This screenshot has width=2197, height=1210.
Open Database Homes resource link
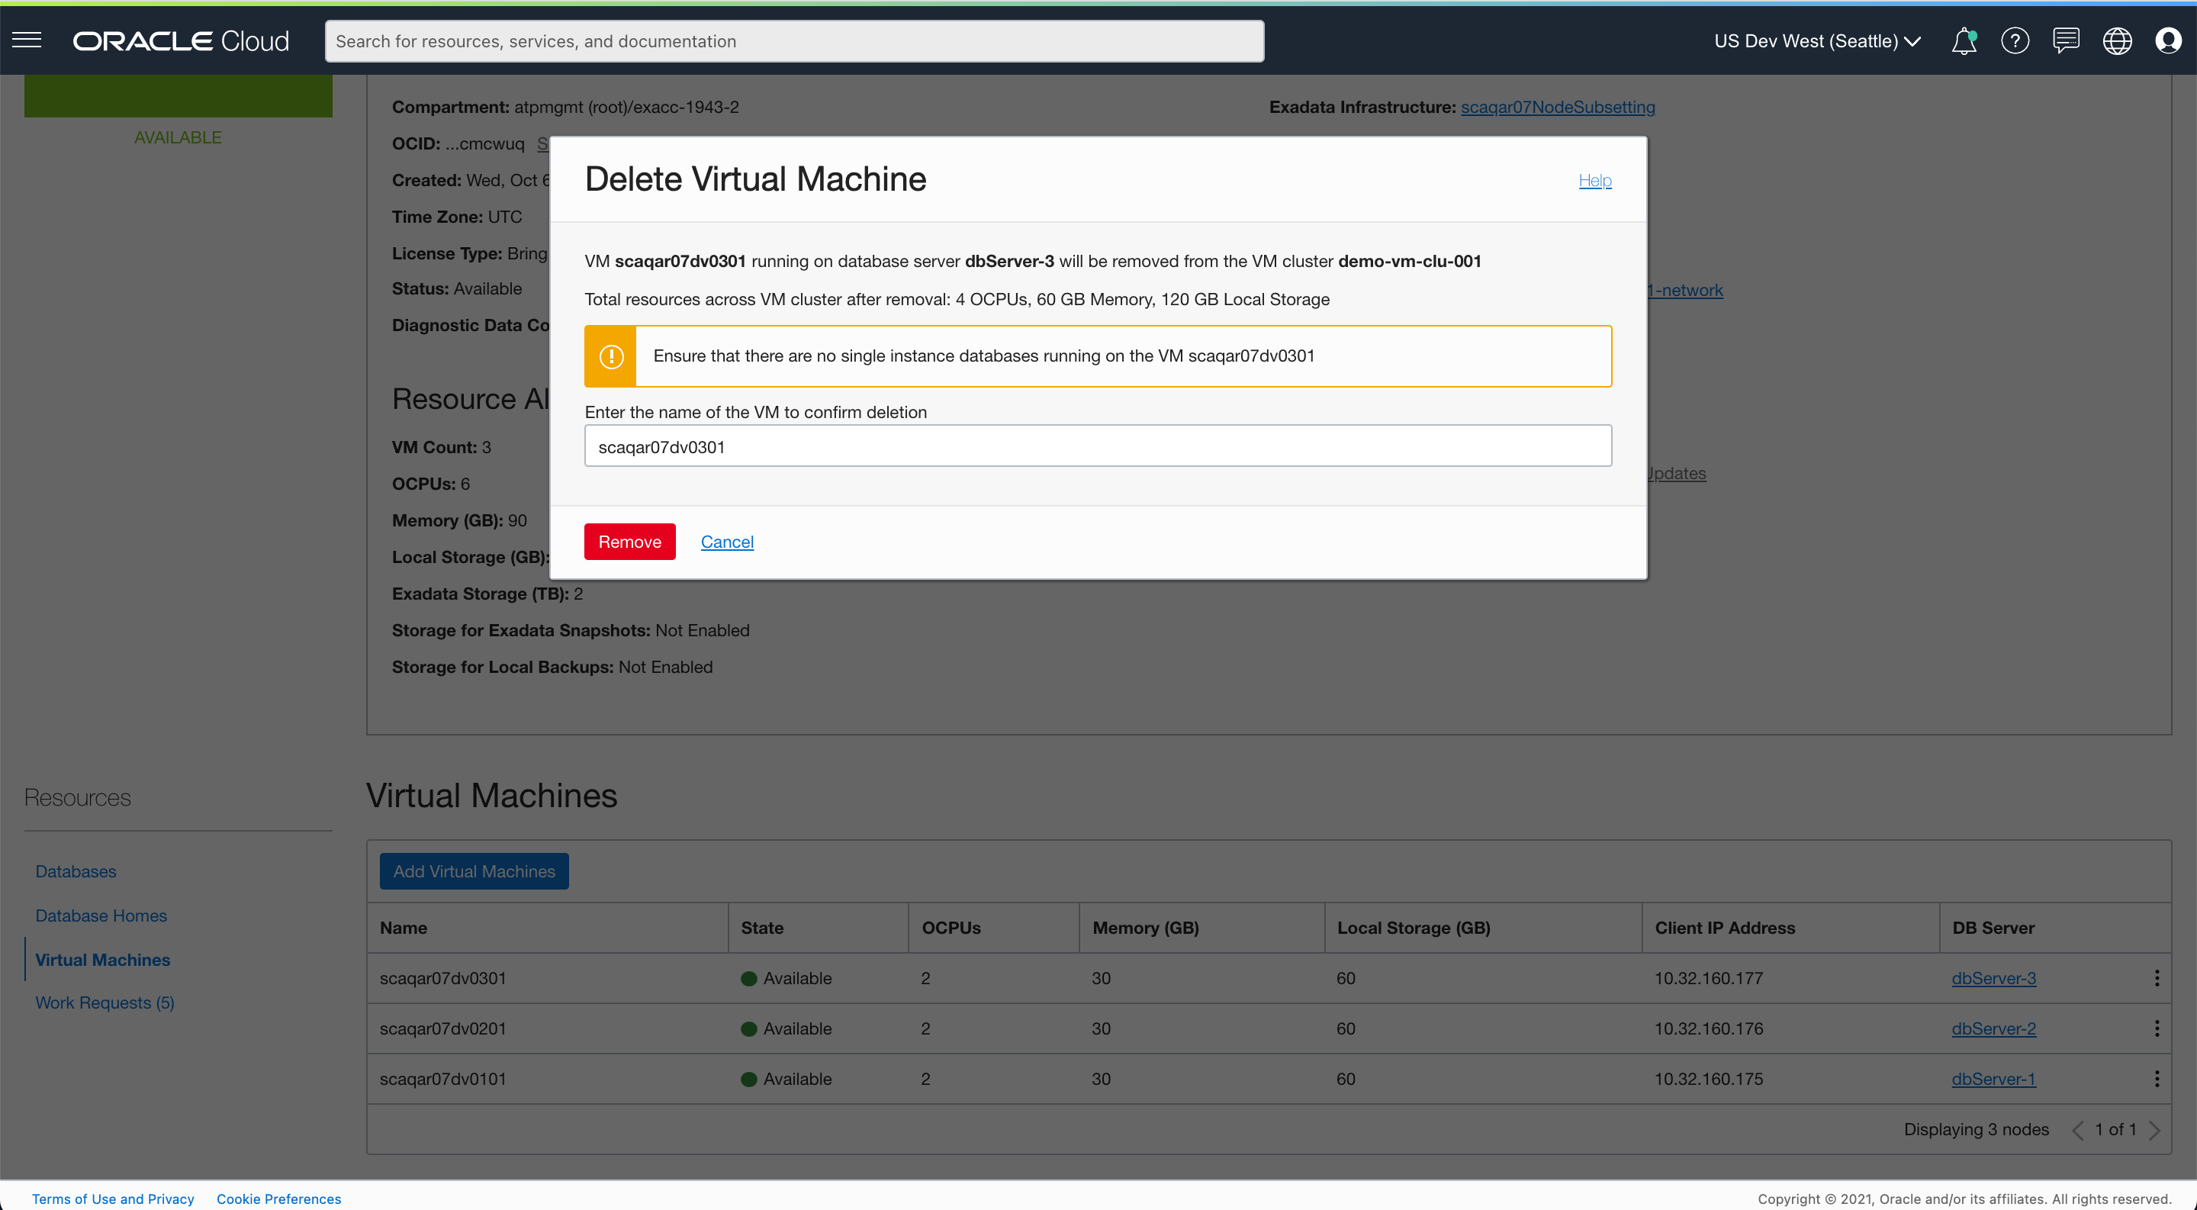click(101, 916)
